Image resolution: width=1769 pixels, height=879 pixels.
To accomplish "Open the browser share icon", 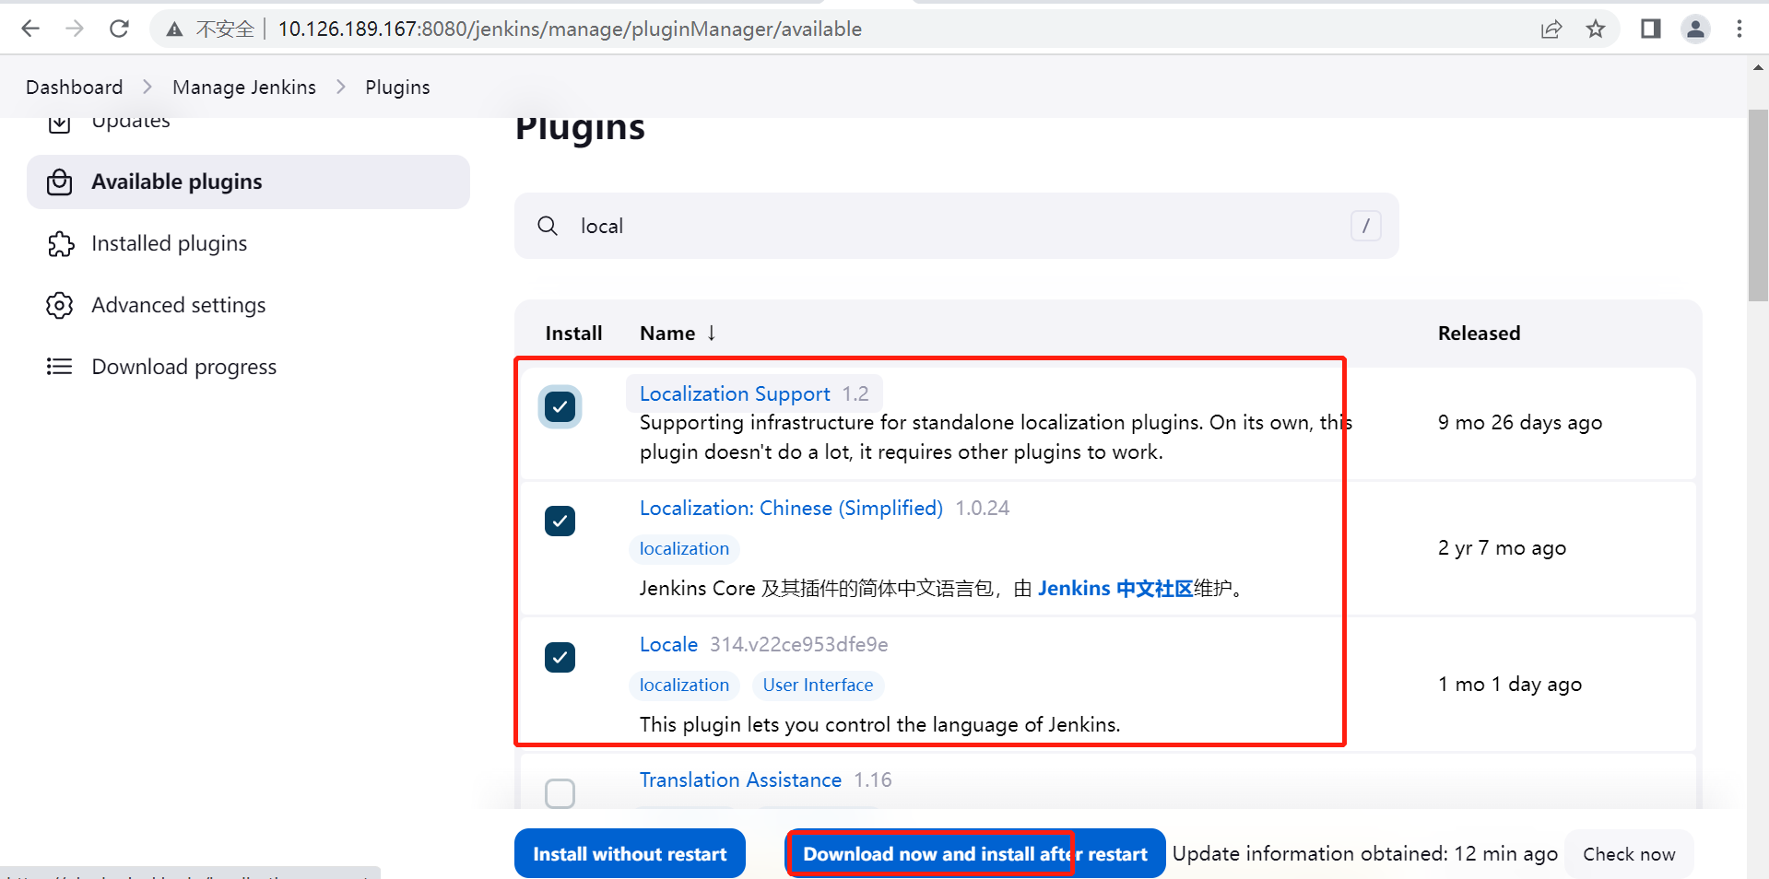I will click(x=1551, y=29).
